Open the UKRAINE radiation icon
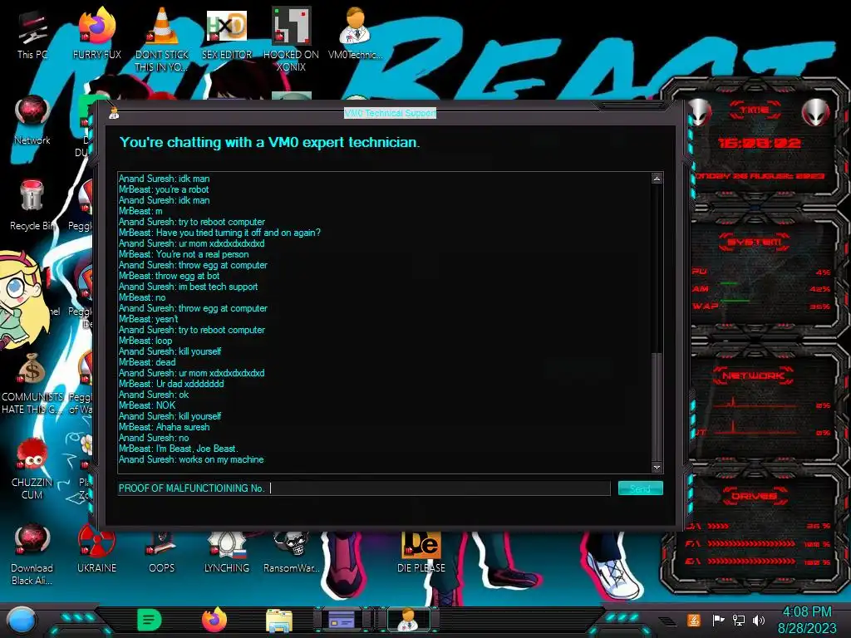Image resolution: width=851 pixels, height=638 pixels. (96, 549)
